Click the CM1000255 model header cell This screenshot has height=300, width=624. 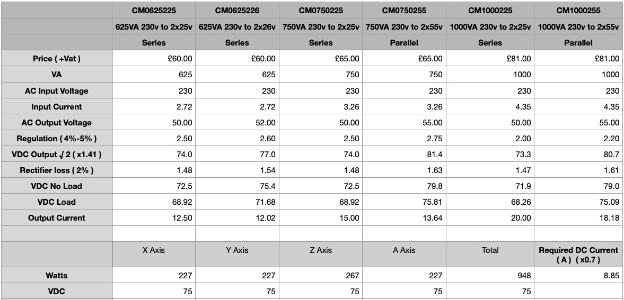578,10
